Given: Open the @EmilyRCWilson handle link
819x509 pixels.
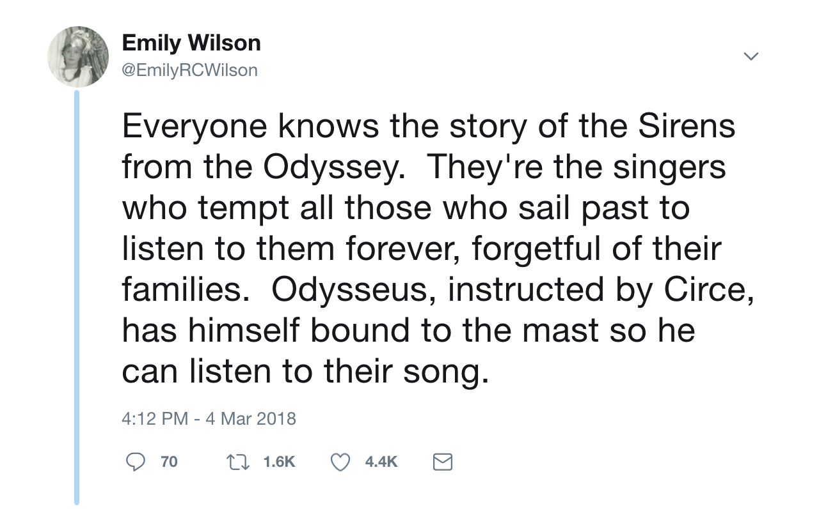Looking at the screenshot, I should click(x=189, y=70).
